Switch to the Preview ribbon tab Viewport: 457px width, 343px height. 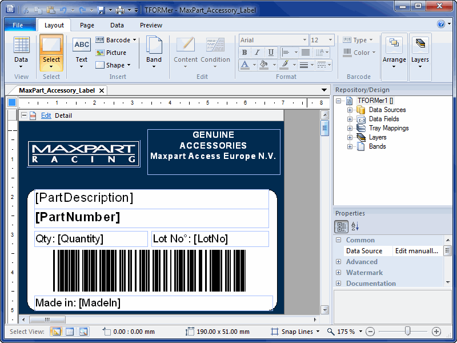(151, 25)
